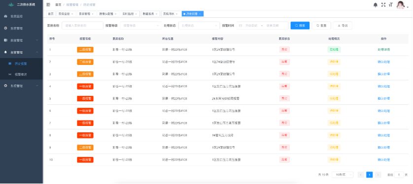Select page 1 in pagination
This screenshot has height=184, width=413.
point(370,175)
